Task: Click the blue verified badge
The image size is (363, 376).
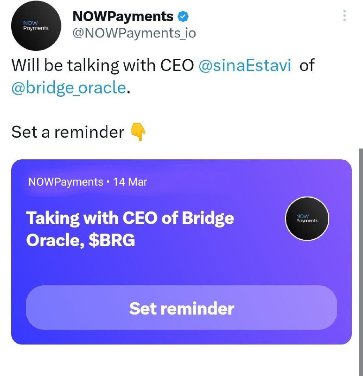Action: click(x=183, y=16)
